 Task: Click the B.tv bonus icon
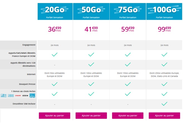pos(33,96)
